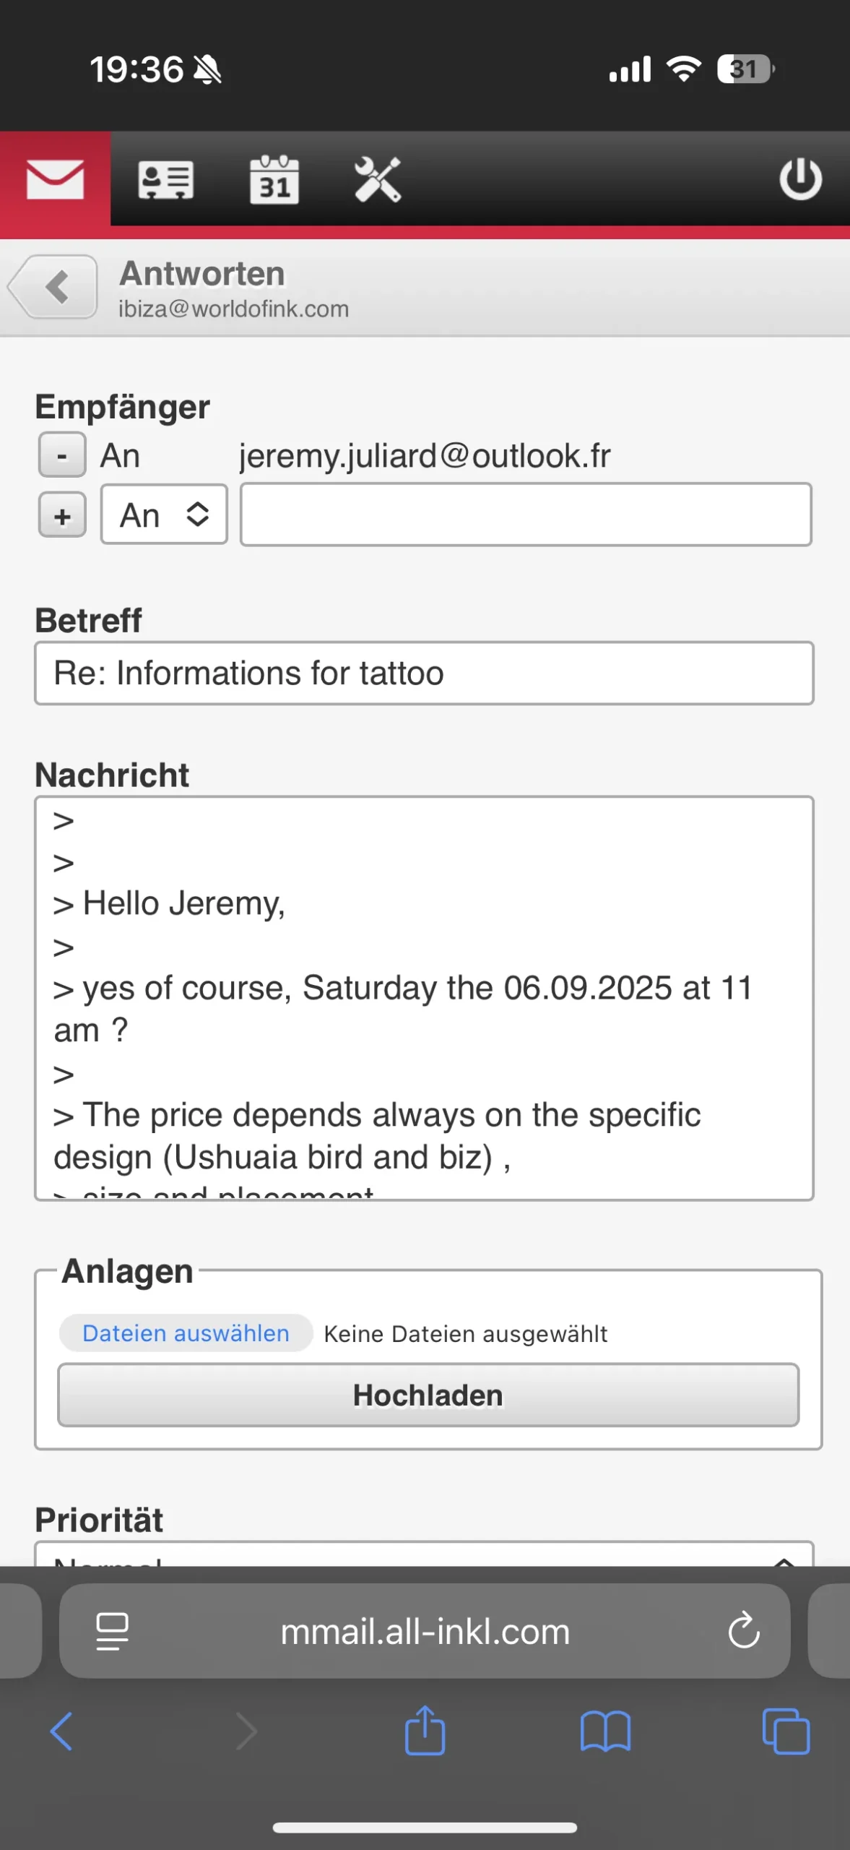The image size is (850, 1850).
Task: Remove recipient with the minus button
Action: coord(62,455)
